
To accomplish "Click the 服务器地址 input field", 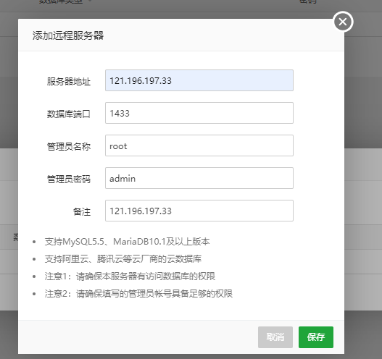I will coord(199,80).
